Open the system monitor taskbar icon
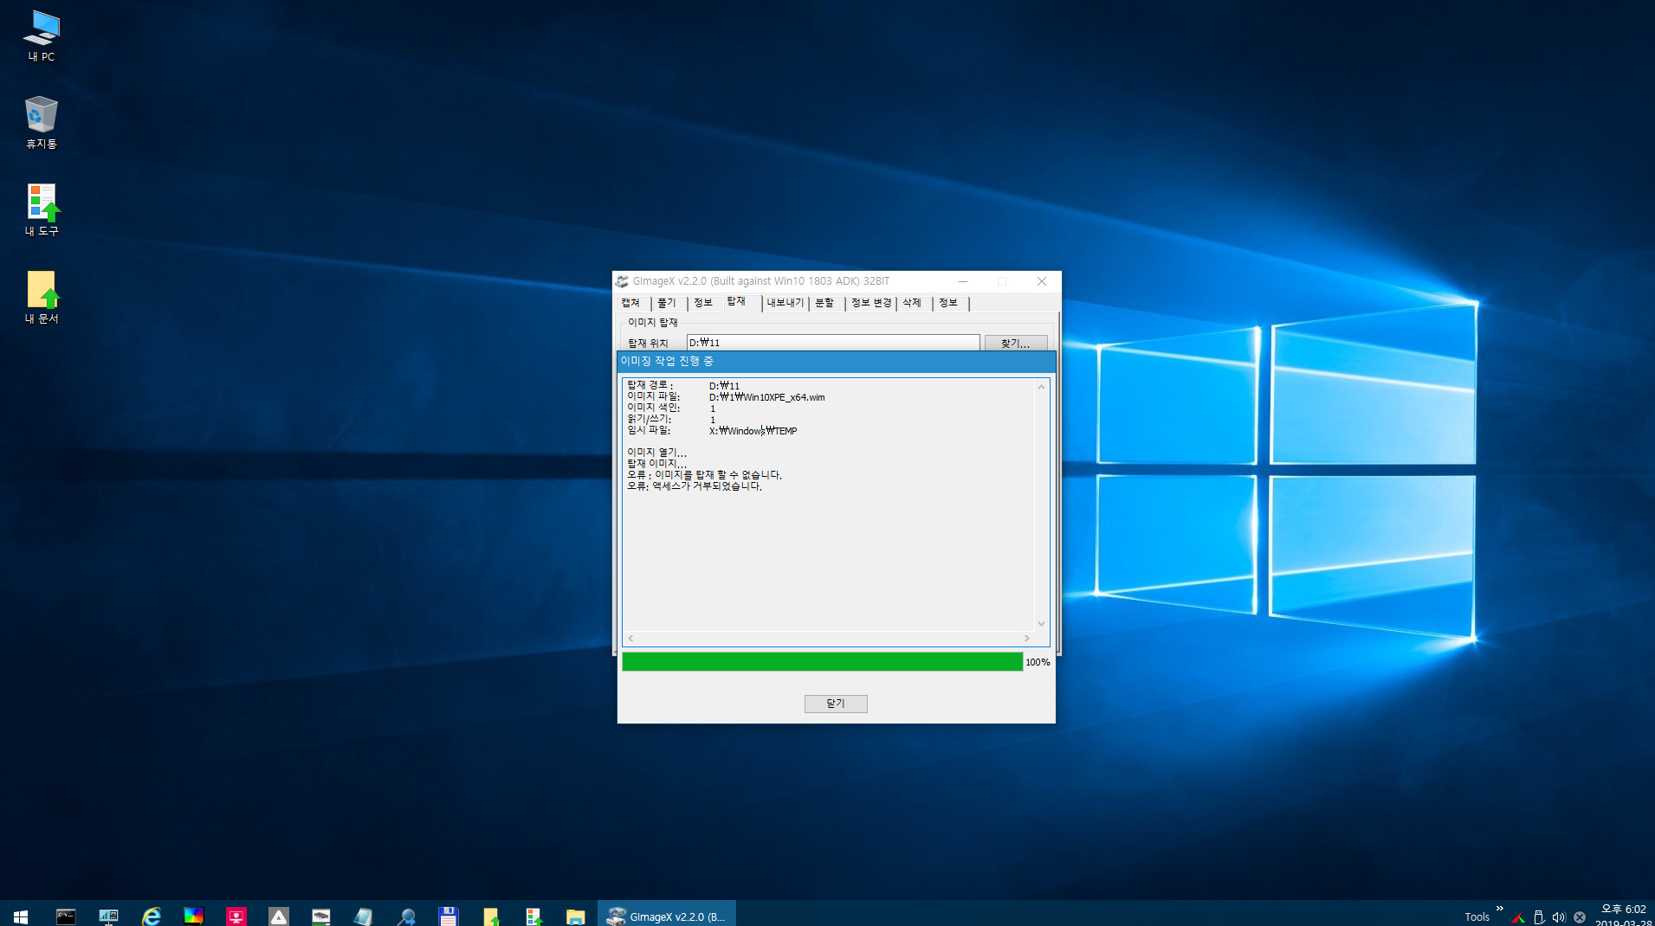This screenshot has height=926, width=1655. point(108,916)
